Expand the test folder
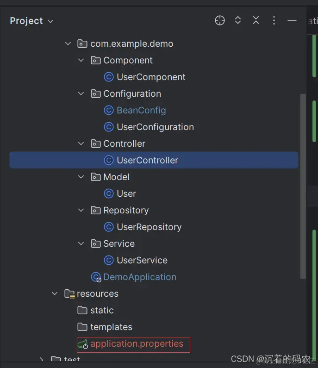318x368 pixels. click(42, 360)
